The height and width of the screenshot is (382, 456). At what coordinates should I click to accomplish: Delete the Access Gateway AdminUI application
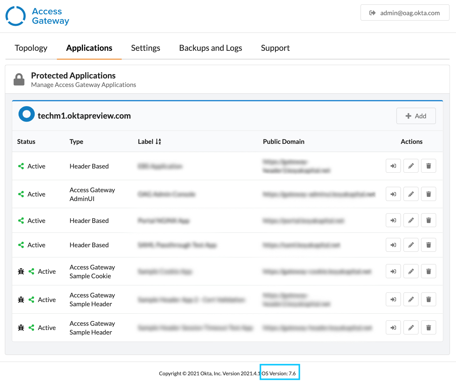(x=428, y=194)
